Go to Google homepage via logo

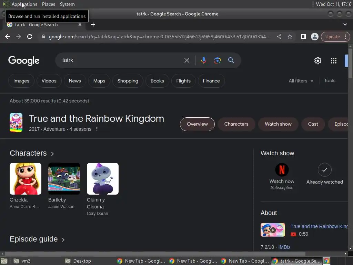pyautogui.click(x=24, y=61)
